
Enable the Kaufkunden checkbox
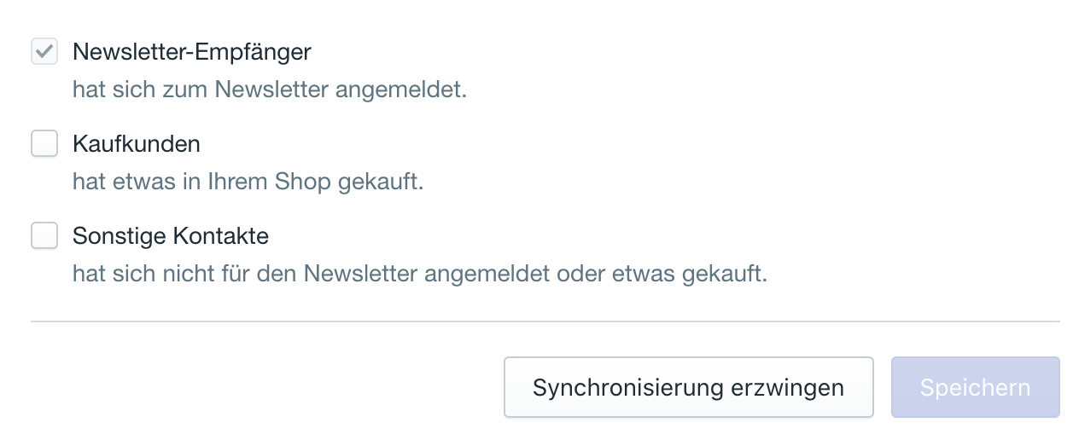pos(44,143)
